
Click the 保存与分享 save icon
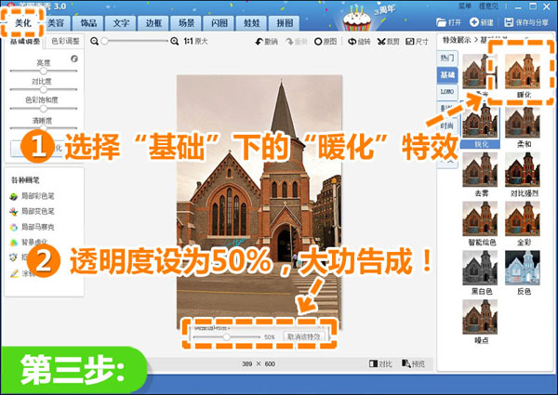(x=509, y=22)
